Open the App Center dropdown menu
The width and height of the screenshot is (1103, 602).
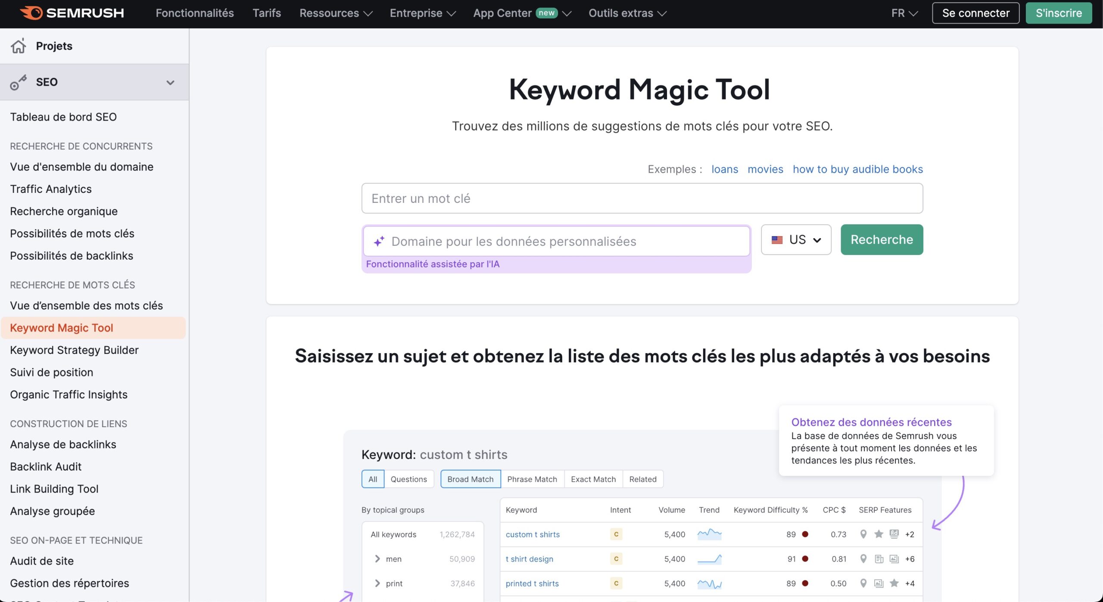point(522,13)
